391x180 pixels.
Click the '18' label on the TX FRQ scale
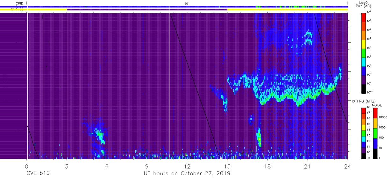(368, 108)
